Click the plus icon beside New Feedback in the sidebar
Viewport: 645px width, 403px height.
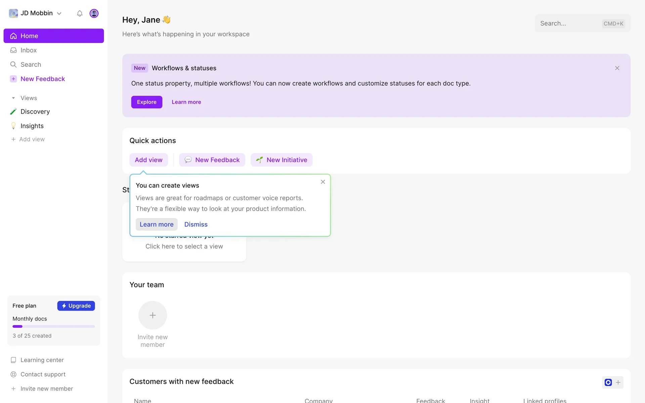tap(13, 79)
